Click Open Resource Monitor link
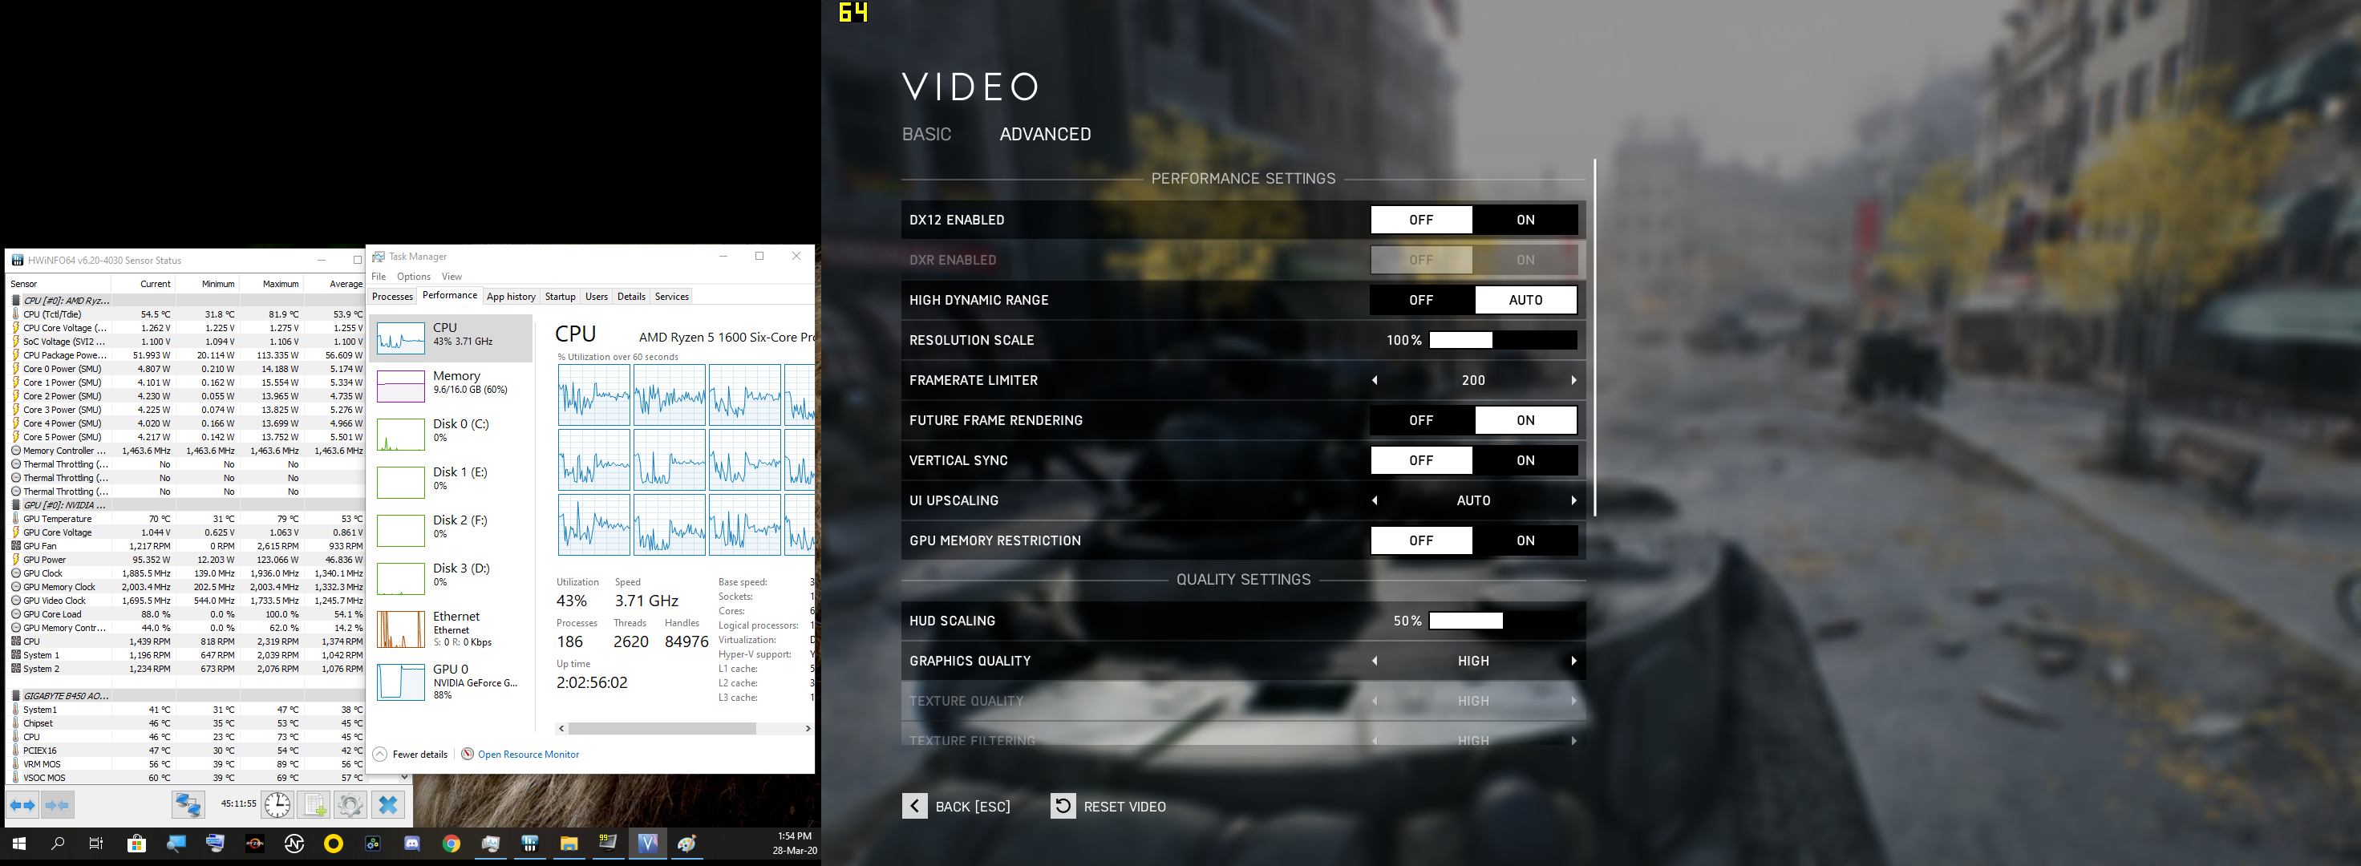 [x=528, y=755]
